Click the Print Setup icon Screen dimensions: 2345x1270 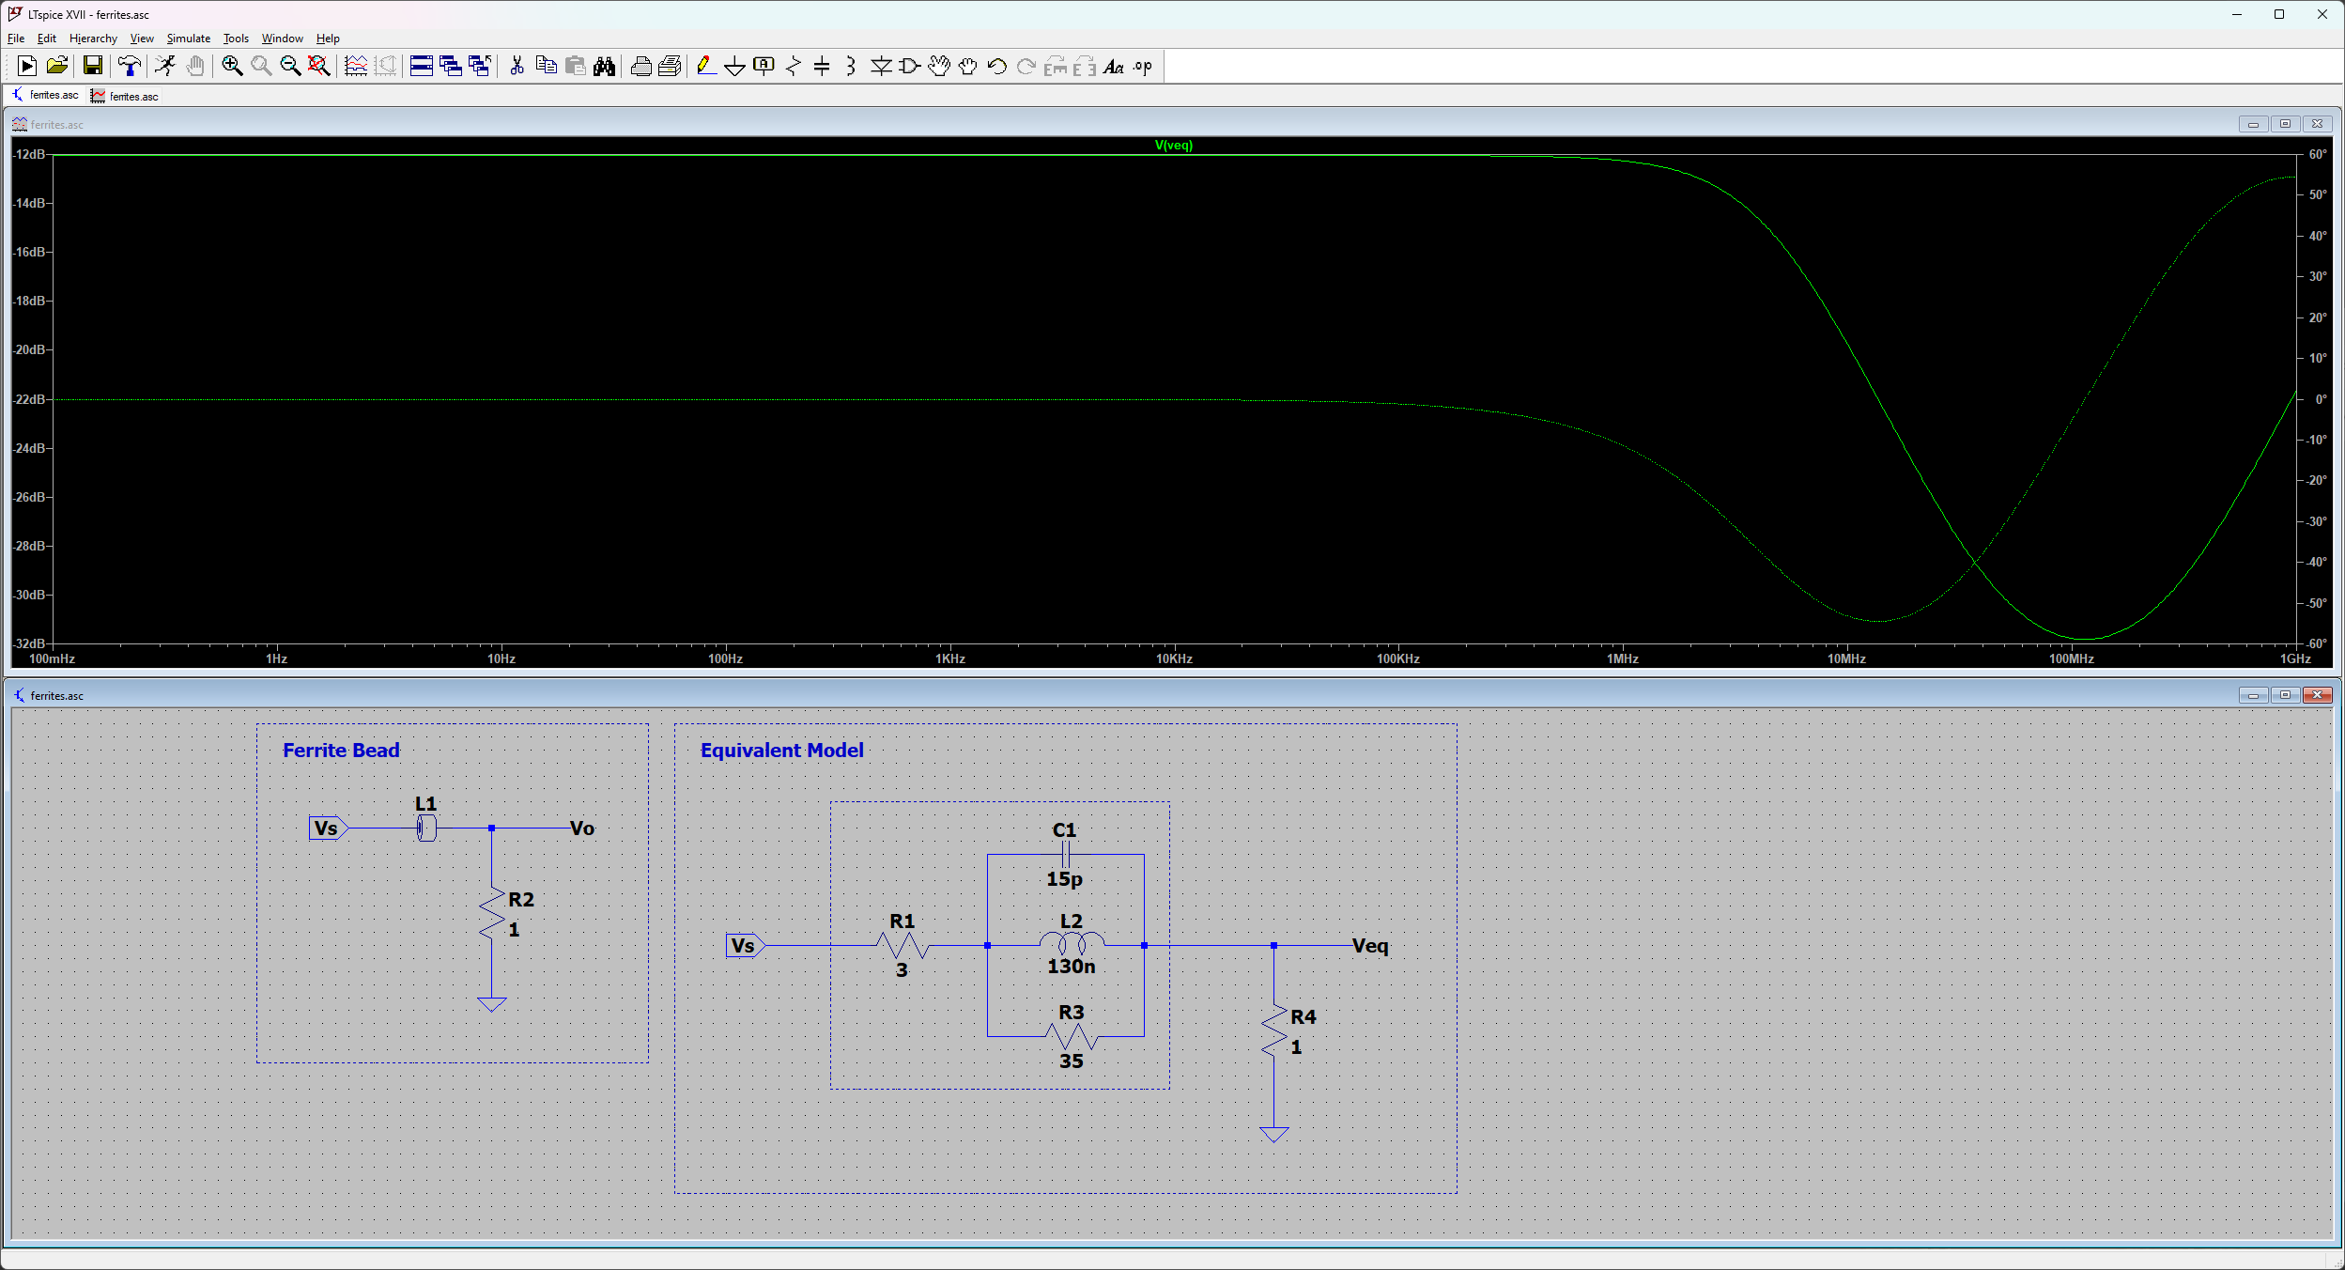click(x=640, y=66)
